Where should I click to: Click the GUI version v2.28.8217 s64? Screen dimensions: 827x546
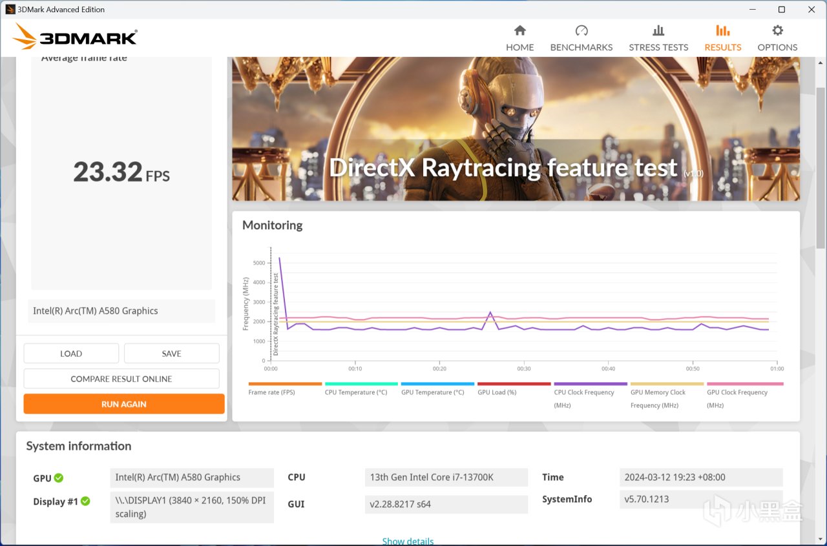click(x=446, y=504)
